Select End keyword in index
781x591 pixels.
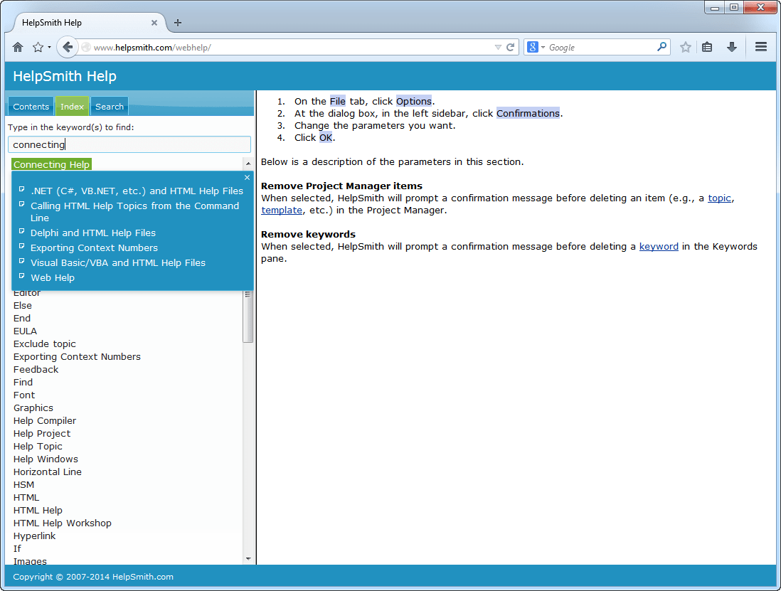point(22,318)
